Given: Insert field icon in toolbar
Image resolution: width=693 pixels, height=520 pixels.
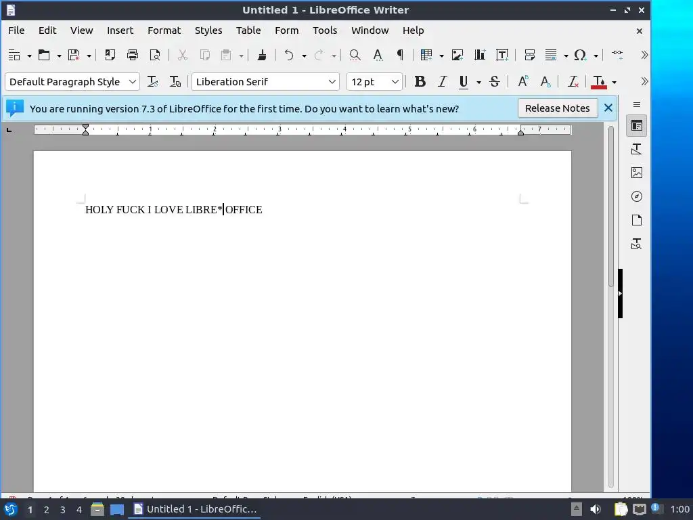Looking at the screenshot, I should click(x=551, y=55).
